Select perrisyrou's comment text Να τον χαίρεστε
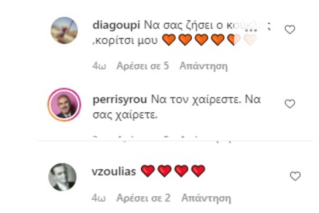The image size is (319, 213). click(196, 100)
